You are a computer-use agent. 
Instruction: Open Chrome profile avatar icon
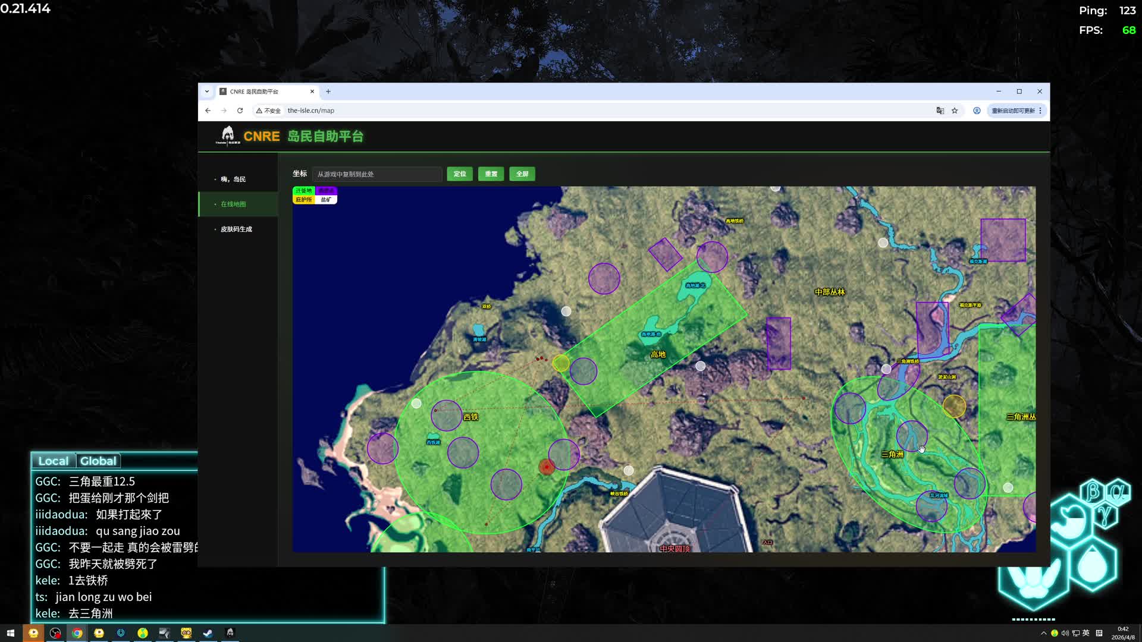977,111
